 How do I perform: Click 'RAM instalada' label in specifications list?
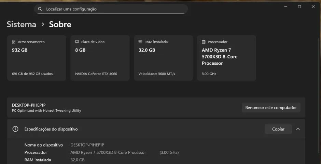coord(38,160)
